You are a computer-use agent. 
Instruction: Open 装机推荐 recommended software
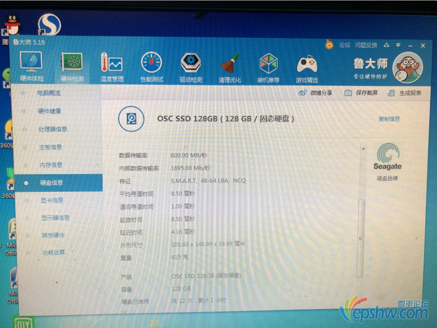click(x=268, y=69)
